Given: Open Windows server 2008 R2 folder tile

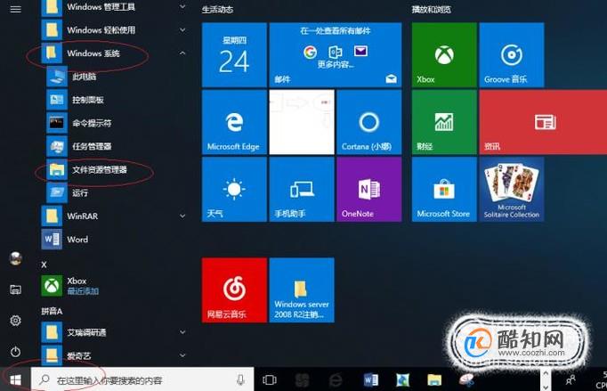Looking at the screenshot, I should click(x=302, y=289).
